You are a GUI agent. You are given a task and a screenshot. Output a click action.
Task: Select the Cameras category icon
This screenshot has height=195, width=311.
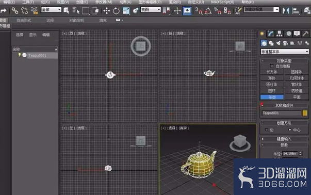pyautogui.click(x=285, y=43)
